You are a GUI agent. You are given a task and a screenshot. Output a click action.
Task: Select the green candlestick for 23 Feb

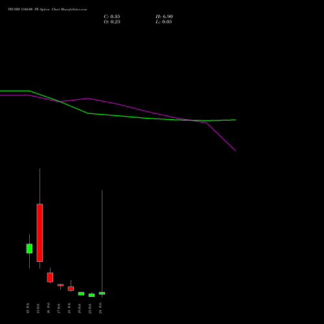tap(91, 295)
